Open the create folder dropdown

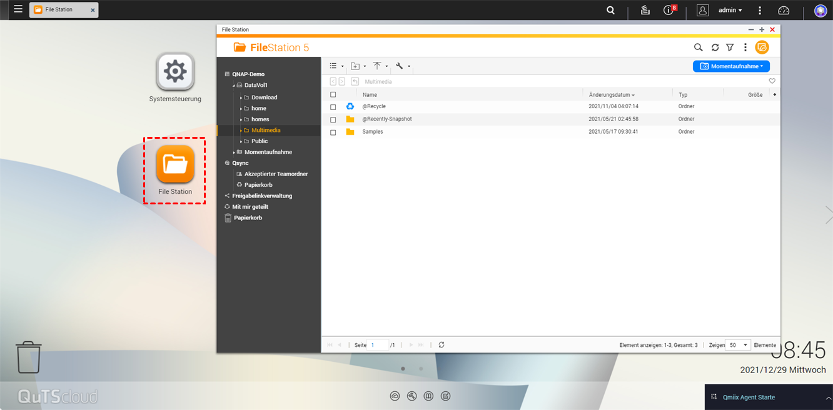358,66
